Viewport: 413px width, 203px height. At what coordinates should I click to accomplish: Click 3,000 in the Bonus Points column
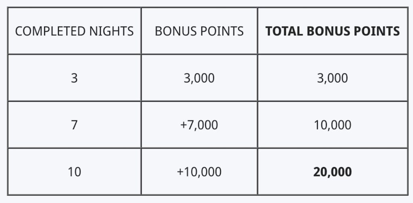(199, 78)
